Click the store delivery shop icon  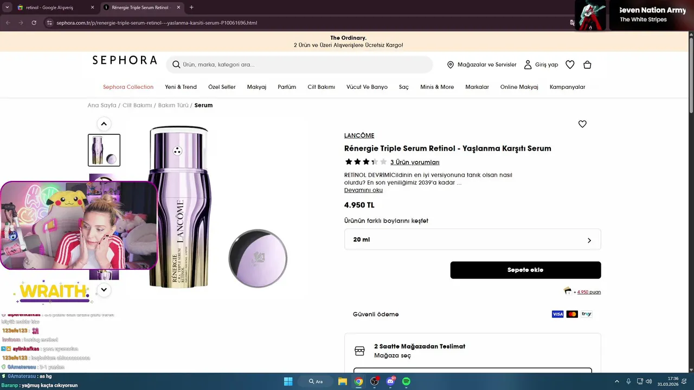click(359, 351)
